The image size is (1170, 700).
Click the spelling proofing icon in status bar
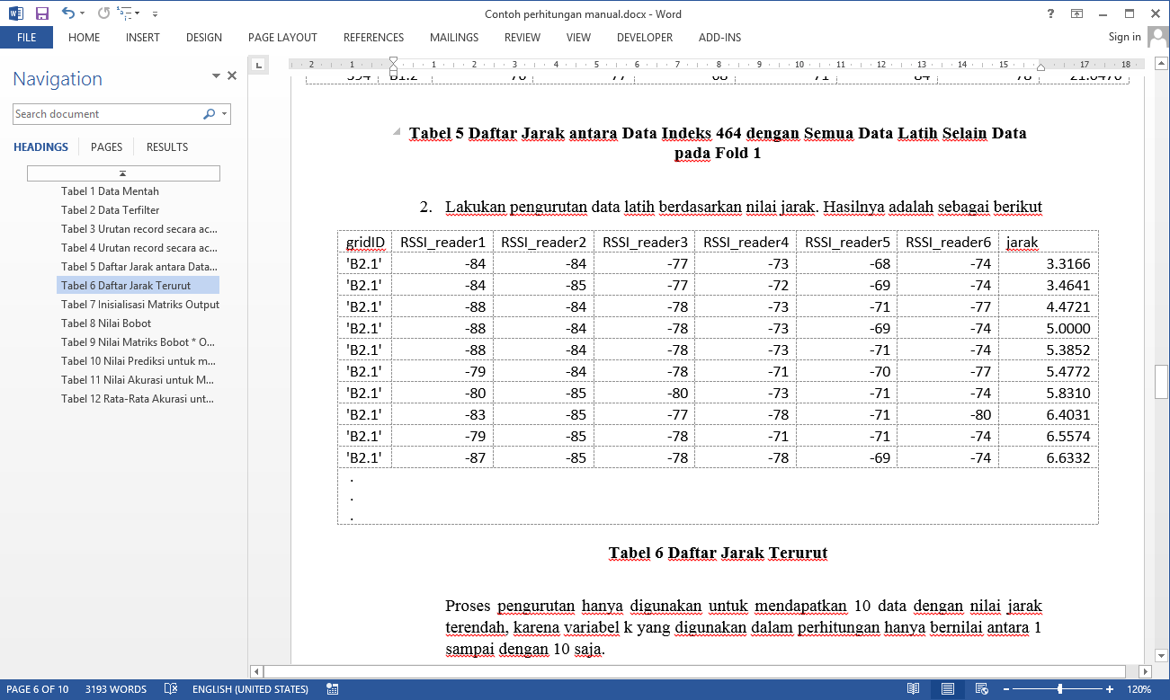(x=171, y=689)
